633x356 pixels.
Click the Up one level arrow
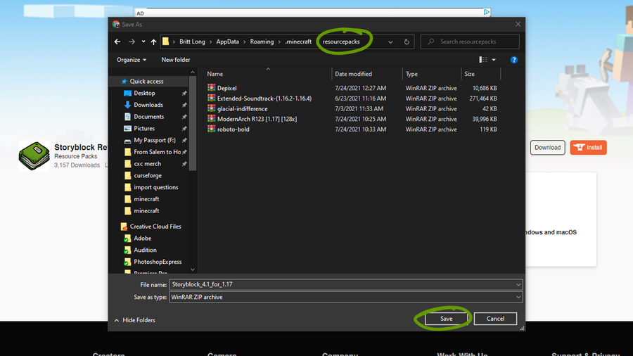click(153, 42)
